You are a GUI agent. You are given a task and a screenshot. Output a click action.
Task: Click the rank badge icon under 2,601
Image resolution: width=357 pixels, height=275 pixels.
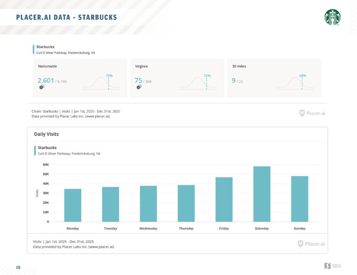pyautogui.click(x=41, y=87)
